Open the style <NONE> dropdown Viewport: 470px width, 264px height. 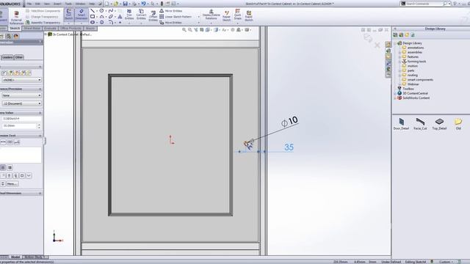click(x=21, y=80)
